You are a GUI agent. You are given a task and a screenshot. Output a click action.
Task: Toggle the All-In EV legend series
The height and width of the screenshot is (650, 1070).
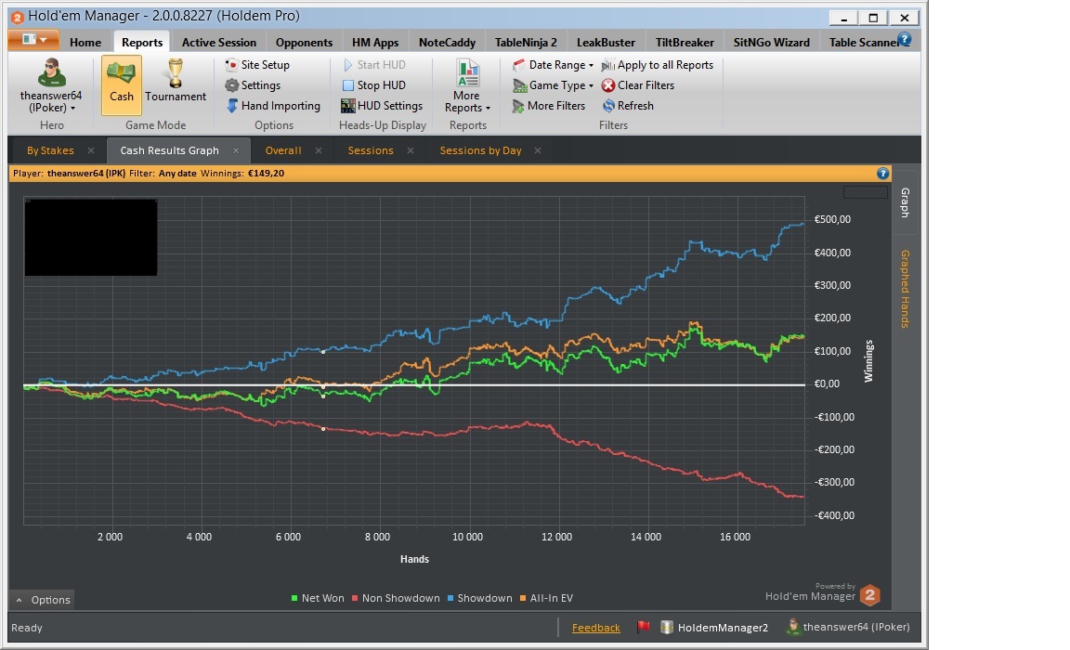pos(546,598)
